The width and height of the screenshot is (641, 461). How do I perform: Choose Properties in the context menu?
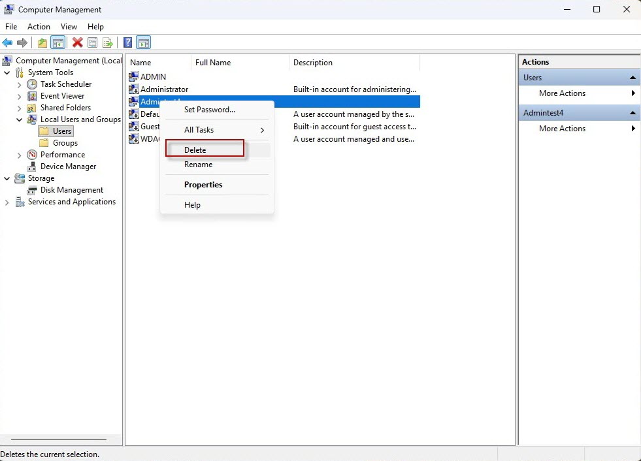[x=217, y=185]
